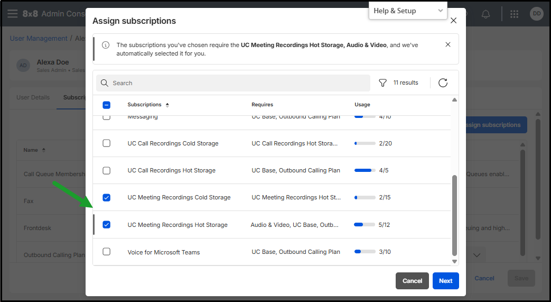Click the 5/12 usage value

(x=384, y=225)
